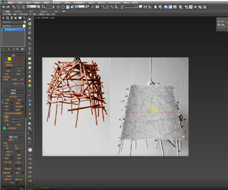Image resolution: width=228 pixels, height=190 pixels.
Task: Open the Hierarchy command panel tab
Action: point(11,18)
